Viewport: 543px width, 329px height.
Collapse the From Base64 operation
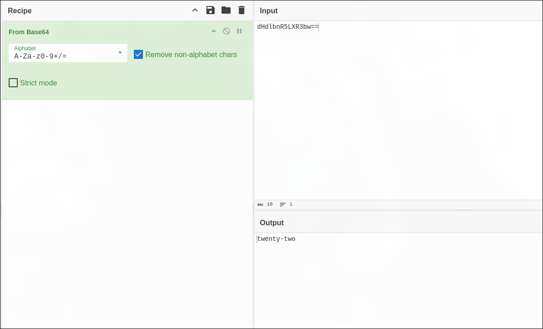pos(213,31)
